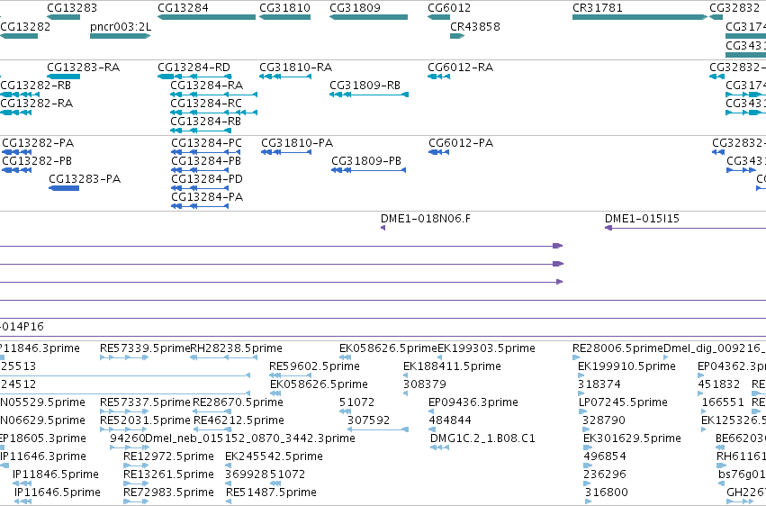Select feature 484844

click(x=432, y=430)
